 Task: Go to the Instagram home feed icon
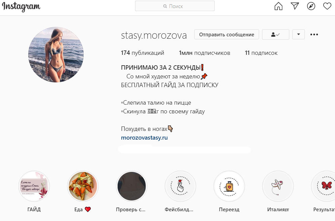pos(279,6)
